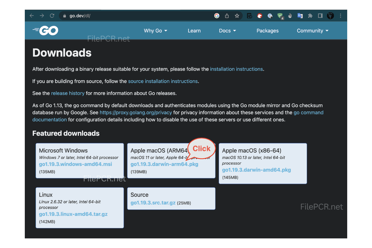Click the 'Linux 2.6.32 or later' description
Screen dimensions: 372x248
coord(70,205)
